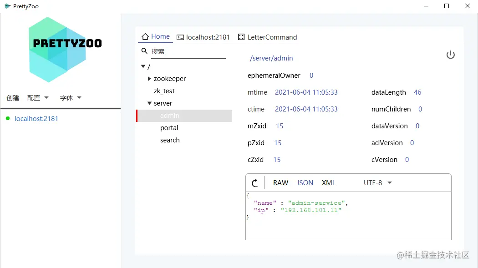Click the "admin-service" string in editor

[316, 203]
